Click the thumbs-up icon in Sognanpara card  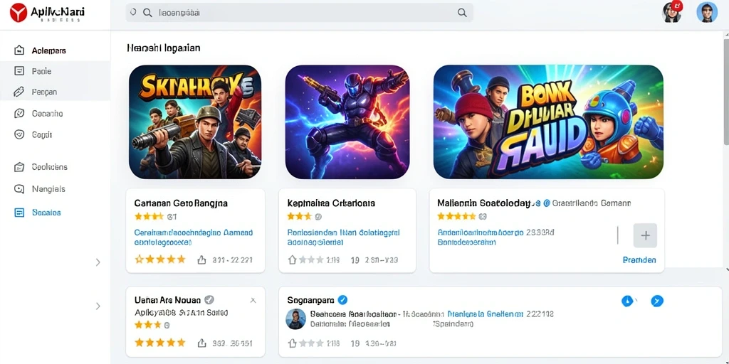click(x=292, y=343)
